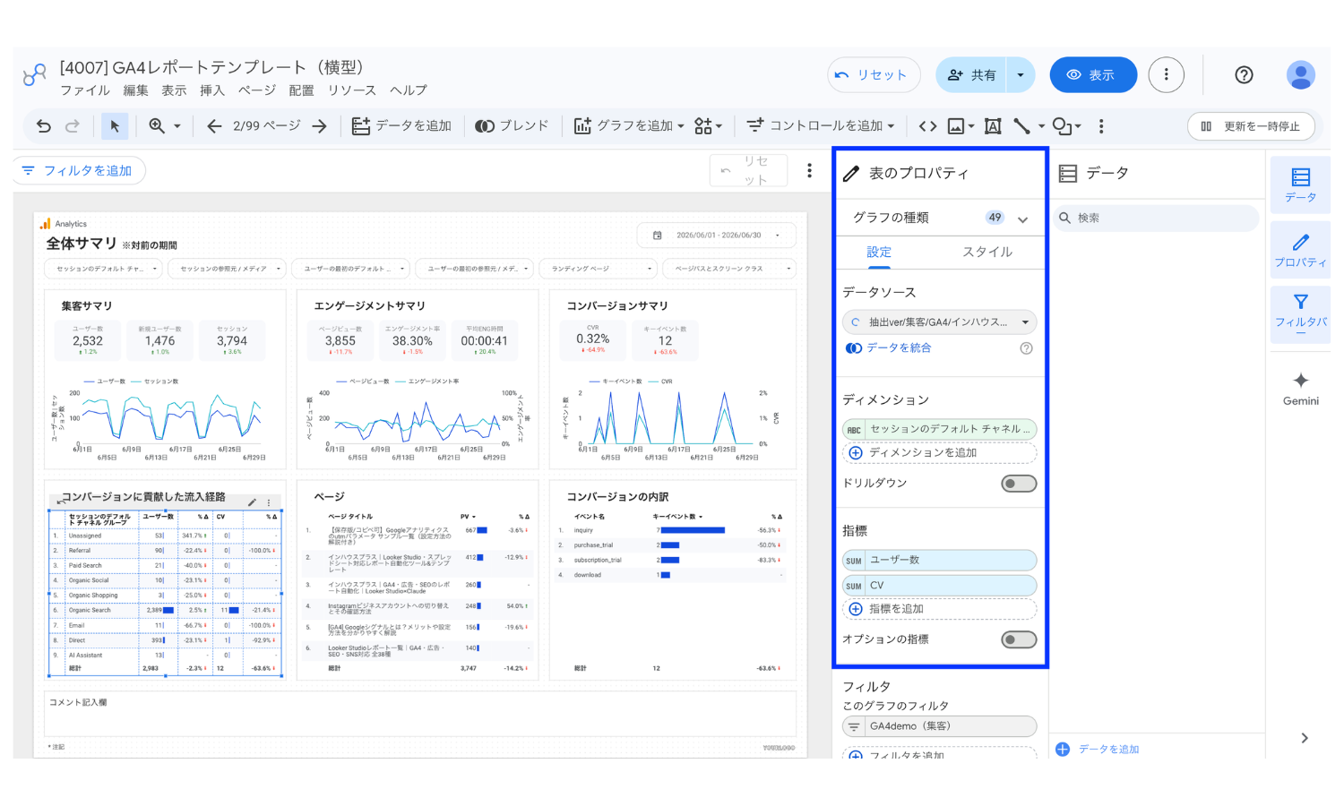Viewport: 1344px width, 806px height.
Task: Open セッションの参照元/メディア filter dropdown
Action: coord(228,269)
